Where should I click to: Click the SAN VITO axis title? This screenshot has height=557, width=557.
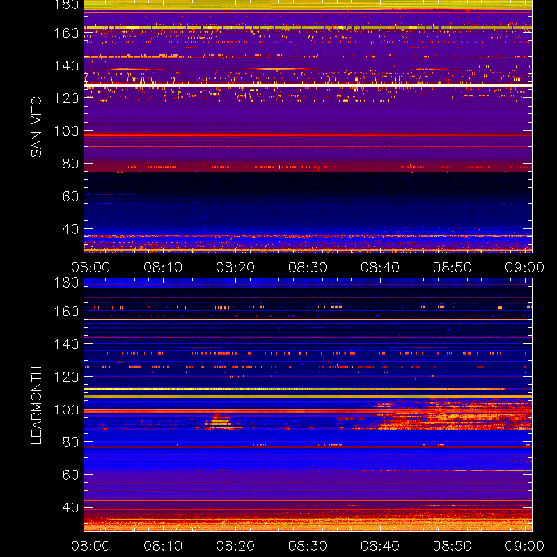pyautogui.click(x=36, y=127)
